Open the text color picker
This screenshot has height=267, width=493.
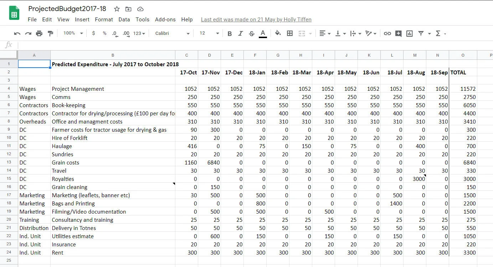click(263, 33)
